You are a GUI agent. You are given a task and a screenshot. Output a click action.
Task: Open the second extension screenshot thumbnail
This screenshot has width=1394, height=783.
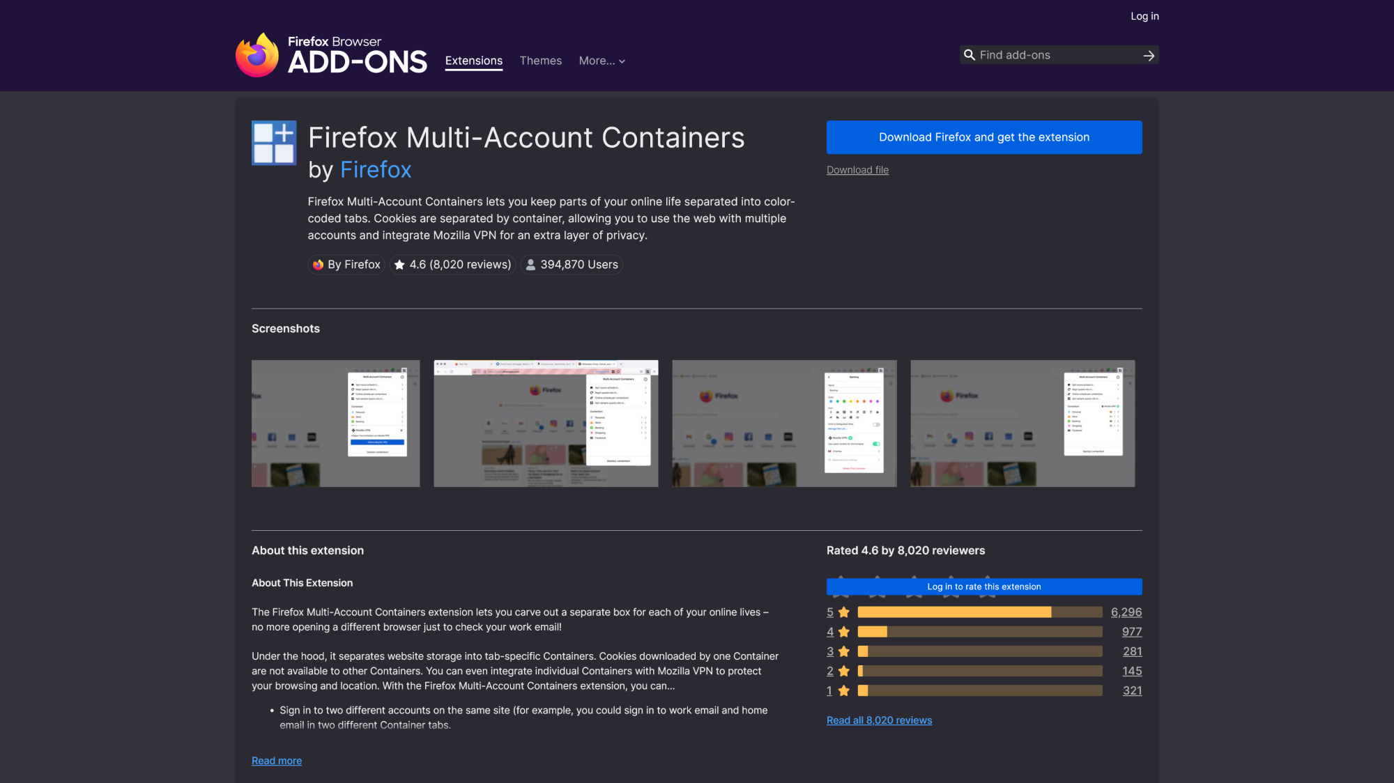coord(546,424)
